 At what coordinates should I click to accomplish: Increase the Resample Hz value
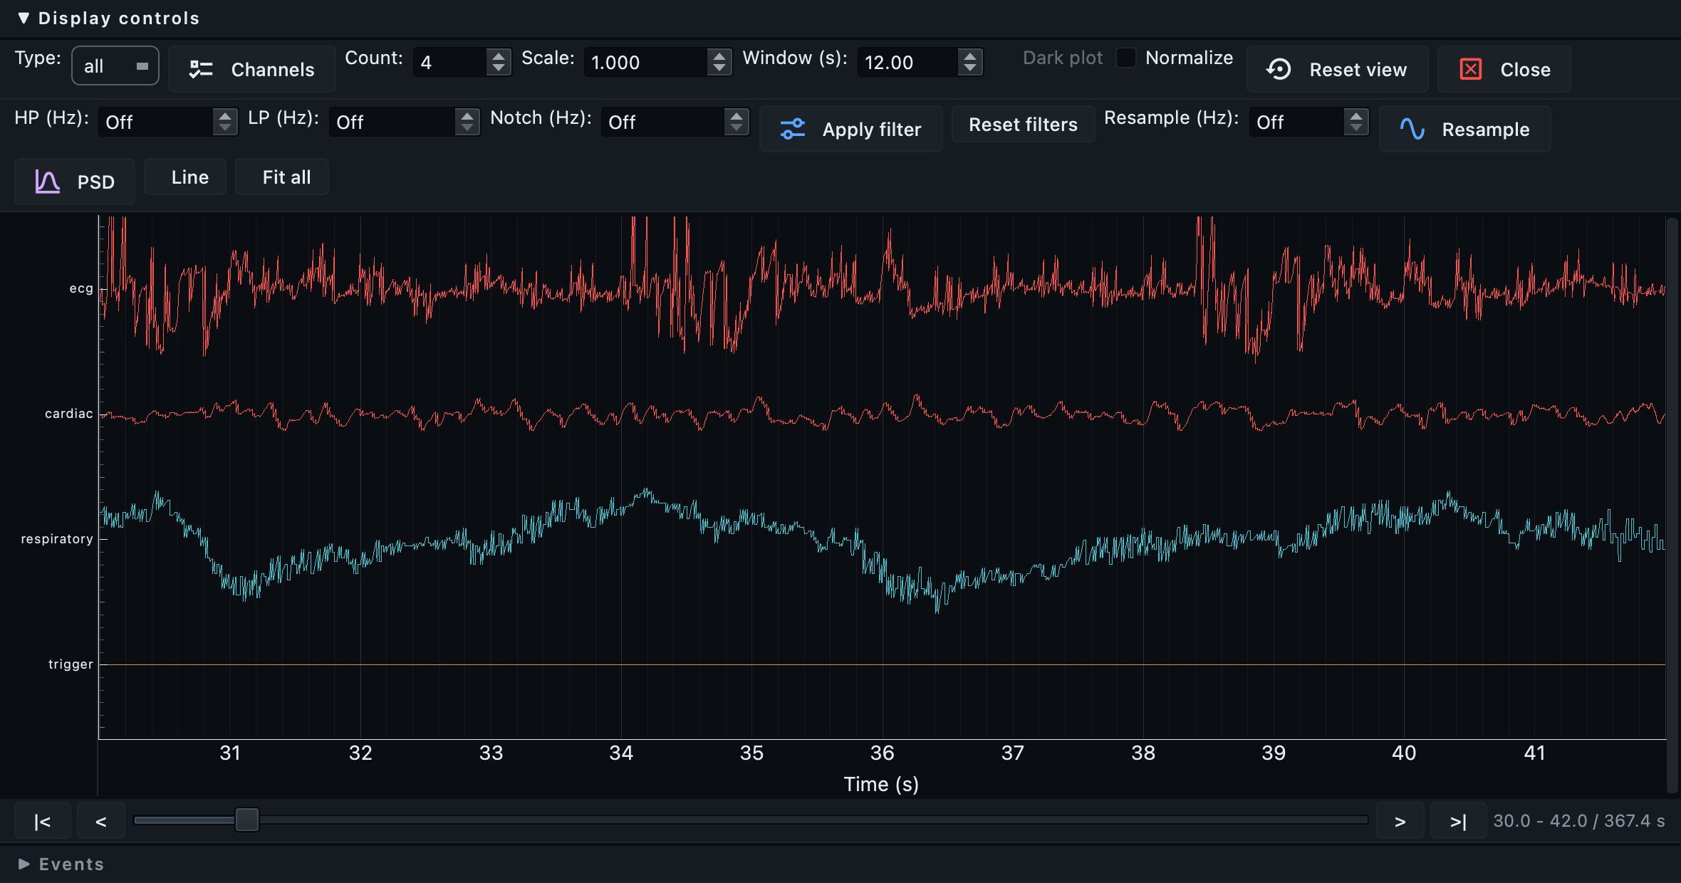pos(1356,115)
